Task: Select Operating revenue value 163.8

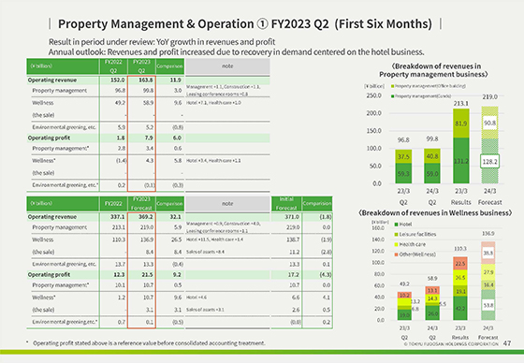Action: click(146, 80)
